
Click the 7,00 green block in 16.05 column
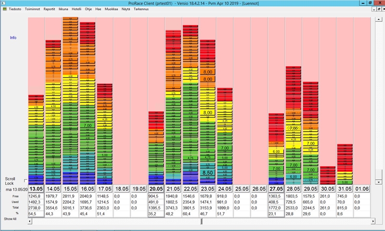coord(88,125)
